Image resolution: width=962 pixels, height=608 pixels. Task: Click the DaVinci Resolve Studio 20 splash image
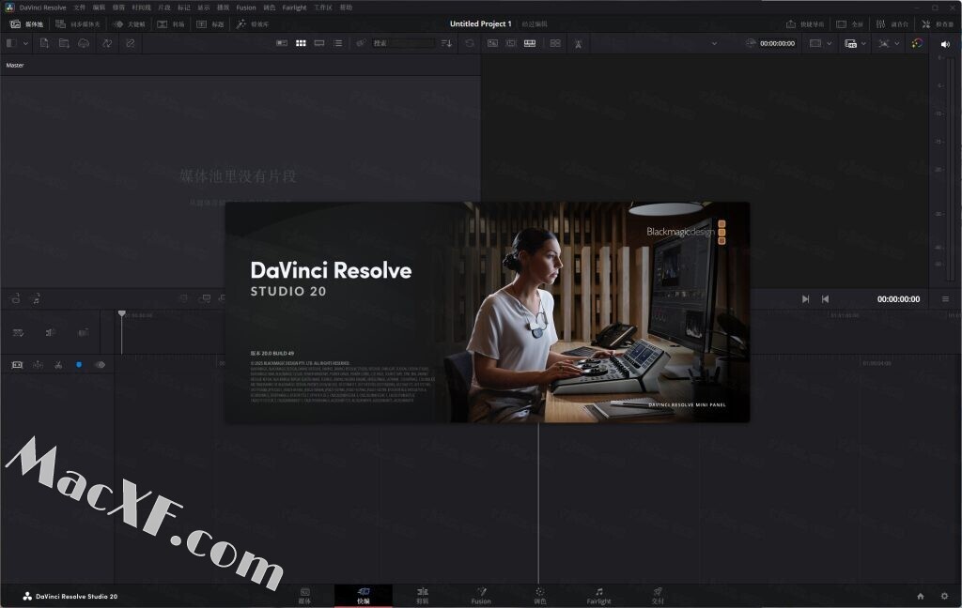click(488, 312)
